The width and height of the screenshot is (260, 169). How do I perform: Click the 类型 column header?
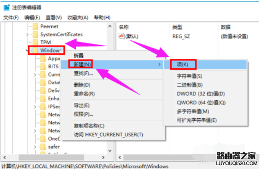(x=177, y=27)
